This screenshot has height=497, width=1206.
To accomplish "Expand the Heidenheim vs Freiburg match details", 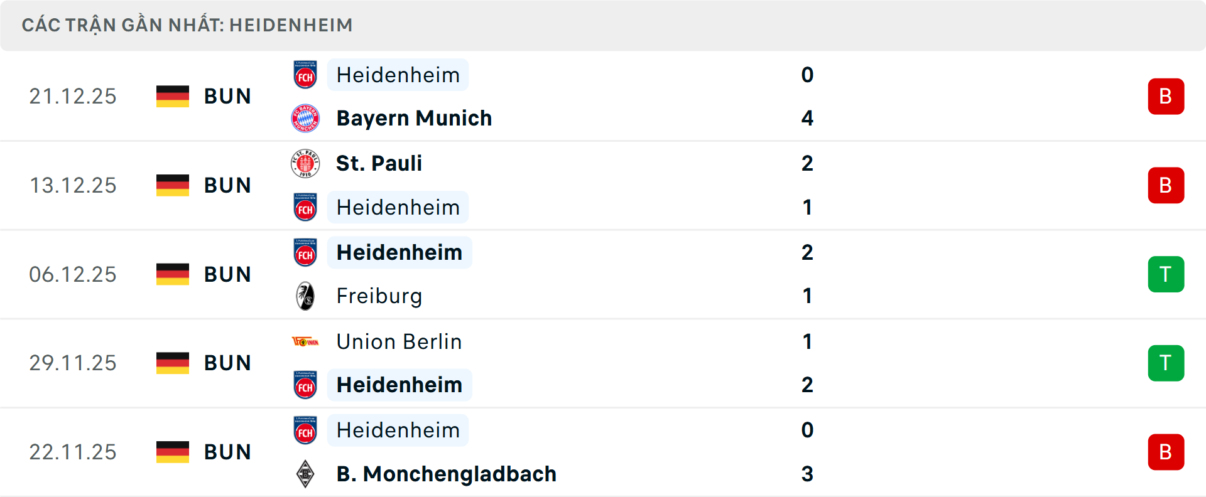I will coord(603,274).
